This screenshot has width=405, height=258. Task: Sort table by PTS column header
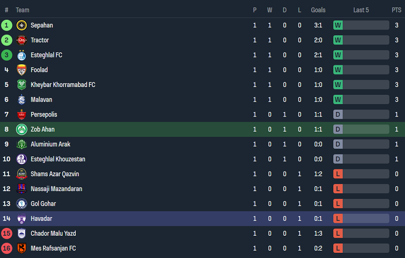click(396, 10)
